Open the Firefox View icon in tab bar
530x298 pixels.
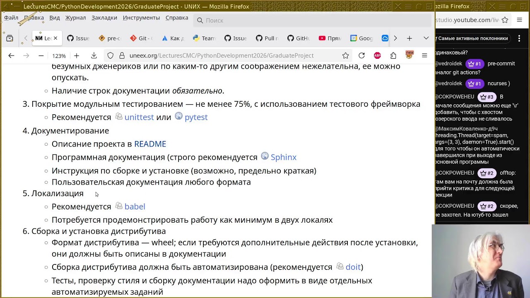coord(10,38)
